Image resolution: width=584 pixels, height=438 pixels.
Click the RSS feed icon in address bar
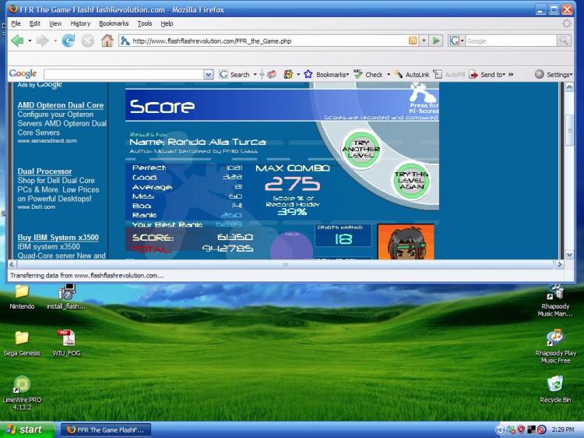click(x=413, y=41)
